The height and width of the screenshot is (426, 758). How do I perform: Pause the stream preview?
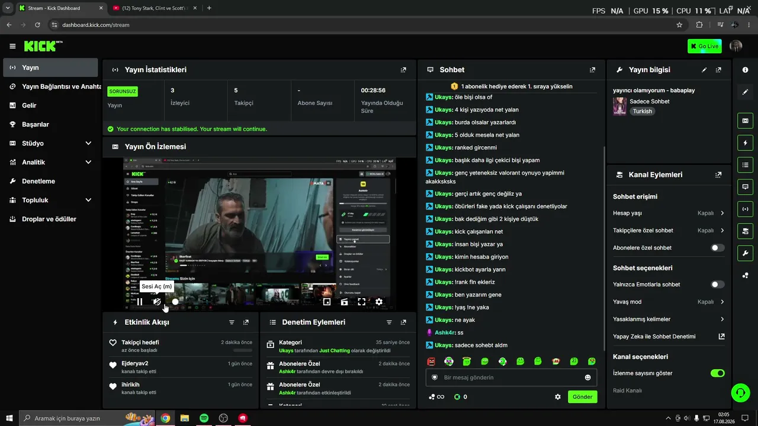coord(140,302)
